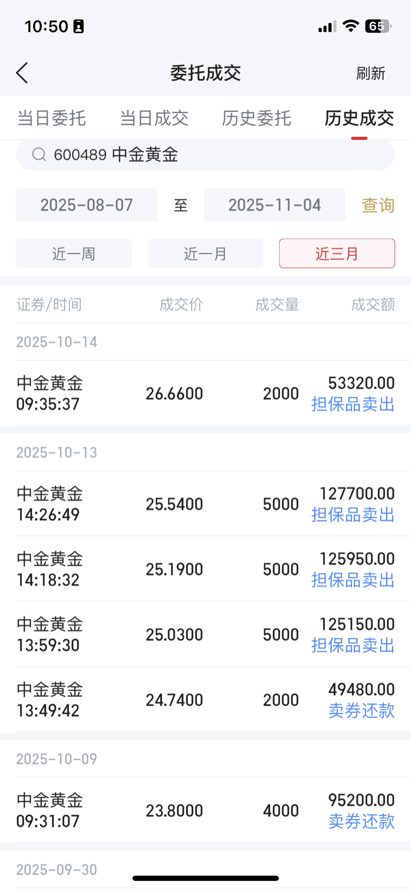Open the 13:49:42 卖券还款 trade row
The image size is (411, 890).
click(x=205, y=699)
